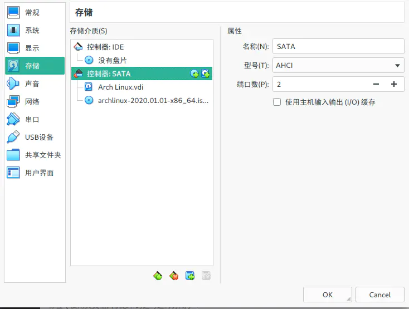Open the 声音 (Audio) settings category

(x=35, y=84)
